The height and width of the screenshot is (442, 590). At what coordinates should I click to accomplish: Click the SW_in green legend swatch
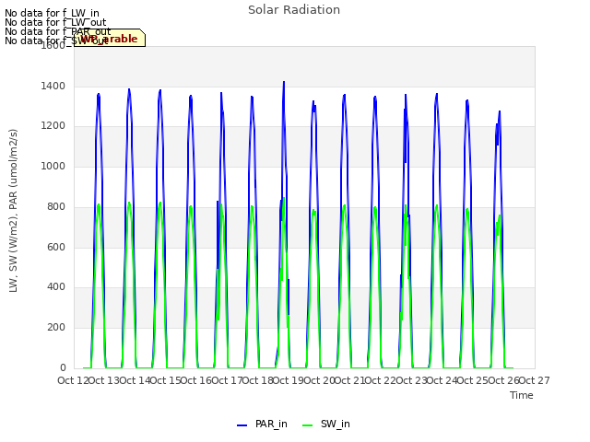[x=307, y=425]
